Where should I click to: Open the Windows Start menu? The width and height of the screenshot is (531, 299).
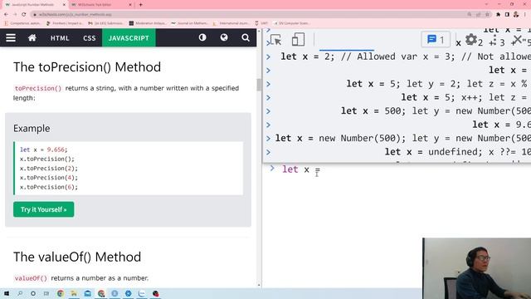6,293
